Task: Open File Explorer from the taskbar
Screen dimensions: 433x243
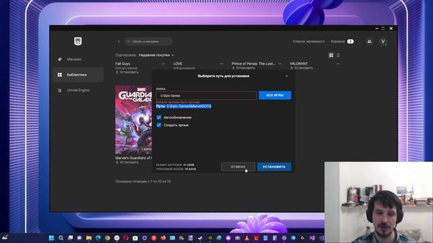Action: pos(89,238)
